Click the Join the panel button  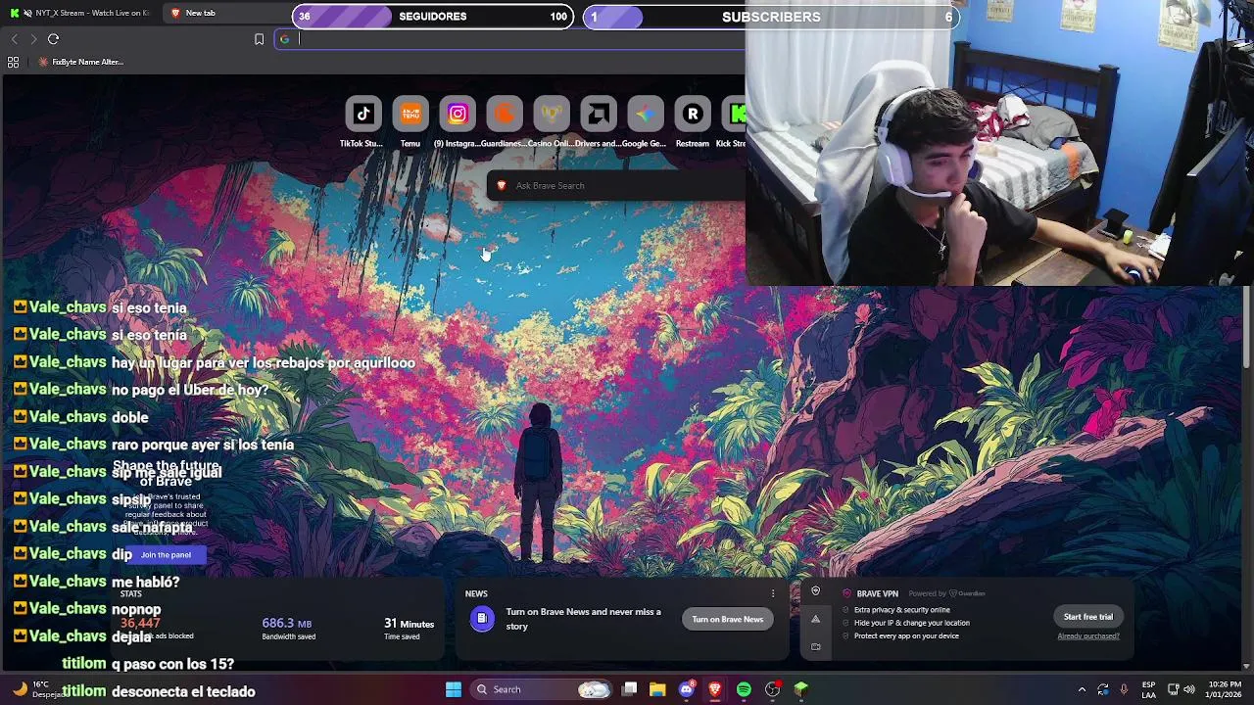coord(166,555)
